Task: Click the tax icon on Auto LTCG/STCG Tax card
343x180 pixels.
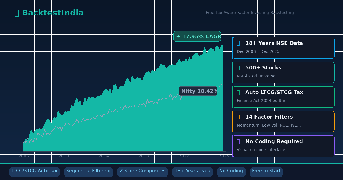Action: 238,92
